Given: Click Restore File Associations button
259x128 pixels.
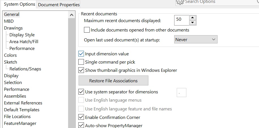Looking at the screenshot, I should pos(113,81).
